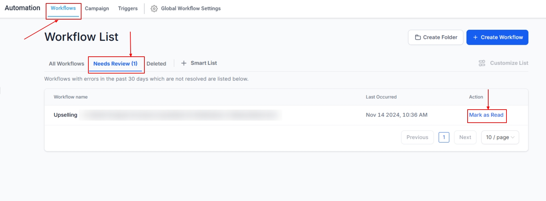Click the Global Workflow Settings gear icon
546x201 pixels.
click(x=154, y=9)
